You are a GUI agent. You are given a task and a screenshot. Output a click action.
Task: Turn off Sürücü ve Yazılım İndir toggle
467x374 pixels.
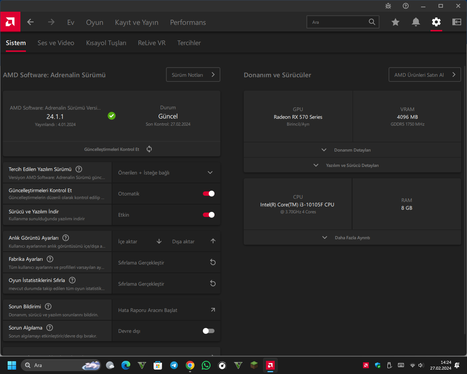click(209, 215)
